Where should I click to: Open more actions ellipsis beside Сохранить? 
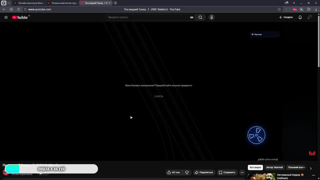(x=242, y=172)
